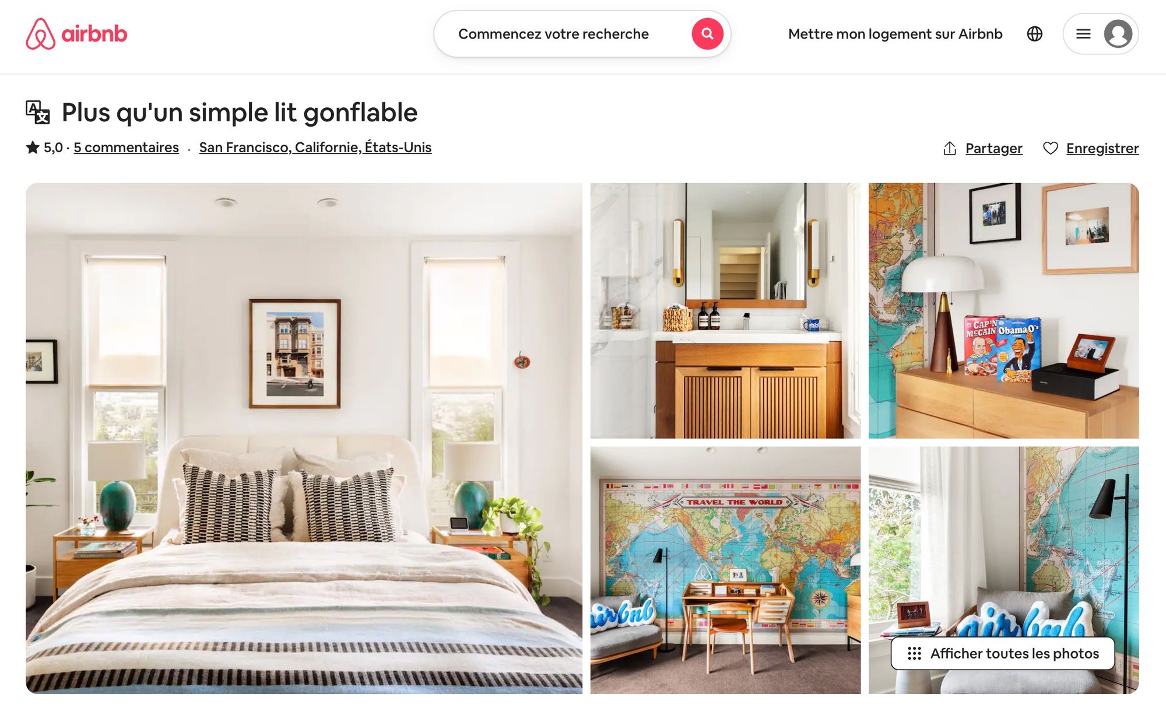
Task: Click the Airbnb logo
Action: click(x=76, y=34)
